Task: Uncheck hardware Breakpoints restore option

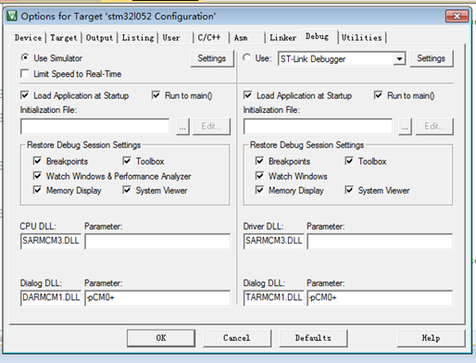Action: pos(259,161)
